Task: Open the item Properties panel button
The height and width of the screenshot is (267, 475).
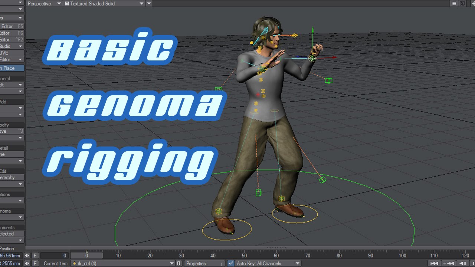Action: 204,264
